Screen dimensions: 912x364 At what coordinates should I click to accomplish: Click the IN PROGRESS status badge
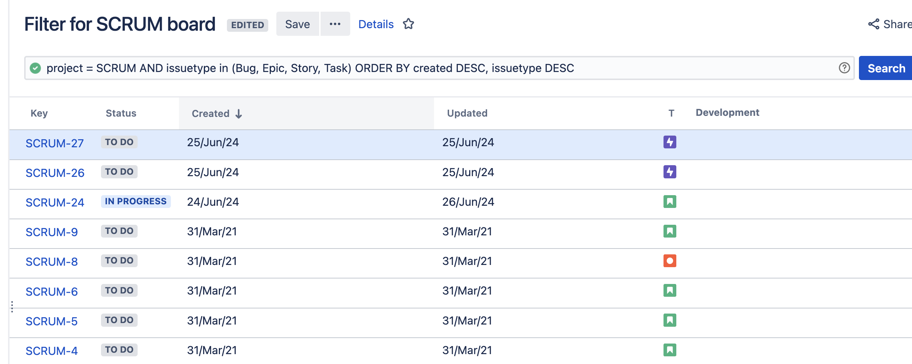(x=136, y=201)
